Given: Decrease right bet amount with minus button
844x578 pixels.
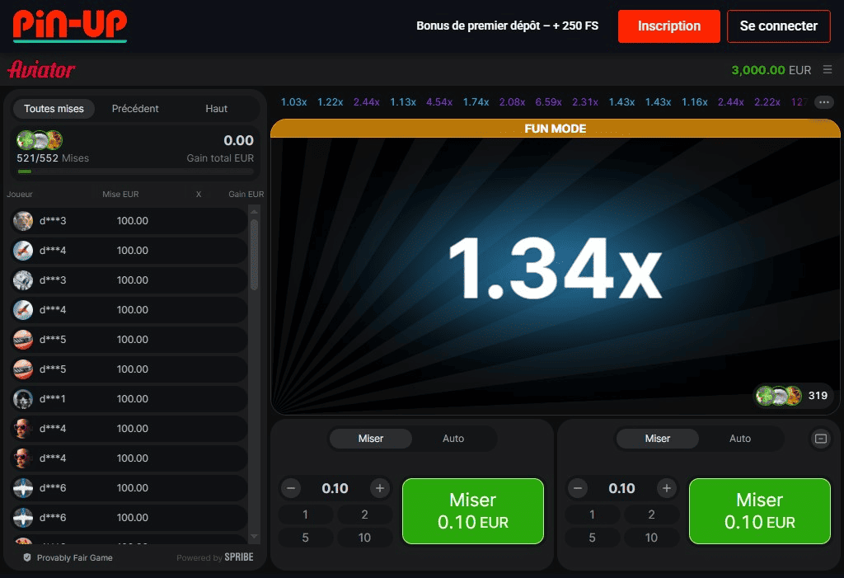Looking at the screenshot, I should click(578, 488).
